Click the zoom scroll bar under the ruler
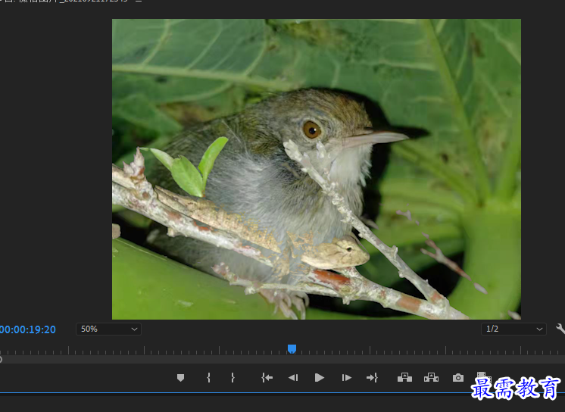Image resolution: width=565 pixels, height=412 pixels. (x=282, y=360)
